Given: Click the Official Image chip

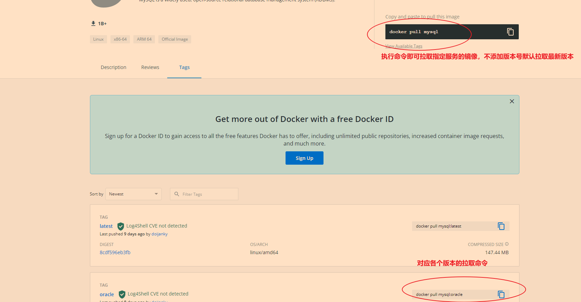Looking at the screenshot, I should (175, 39).
